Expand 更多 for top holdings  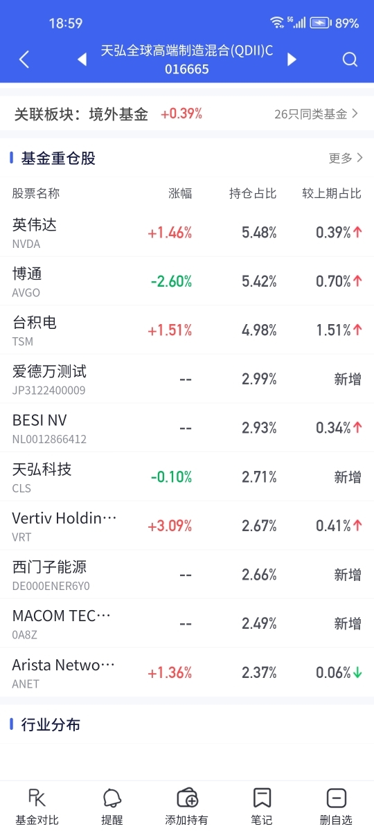click(x=346, y=158)
